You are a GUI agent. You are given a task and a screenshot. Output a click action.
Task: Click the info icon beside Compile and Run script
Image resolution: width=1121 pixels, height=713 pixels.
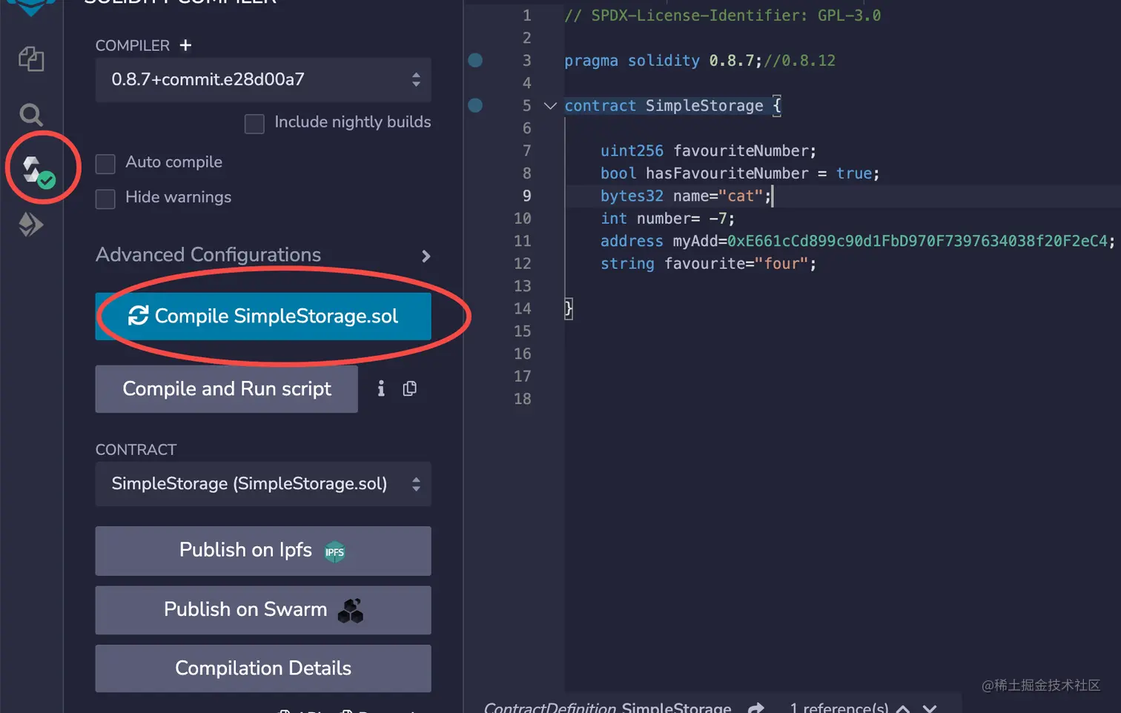pyautogui.click(x=381, y=388)
